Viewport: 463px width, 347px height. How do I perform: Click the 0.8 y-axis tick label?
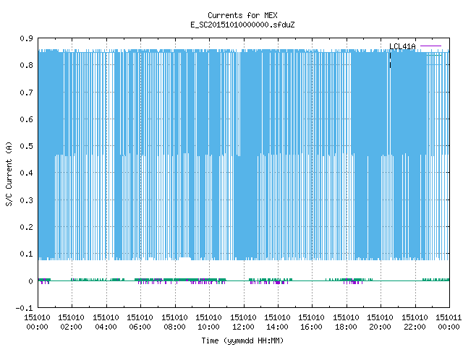point(26,65)
